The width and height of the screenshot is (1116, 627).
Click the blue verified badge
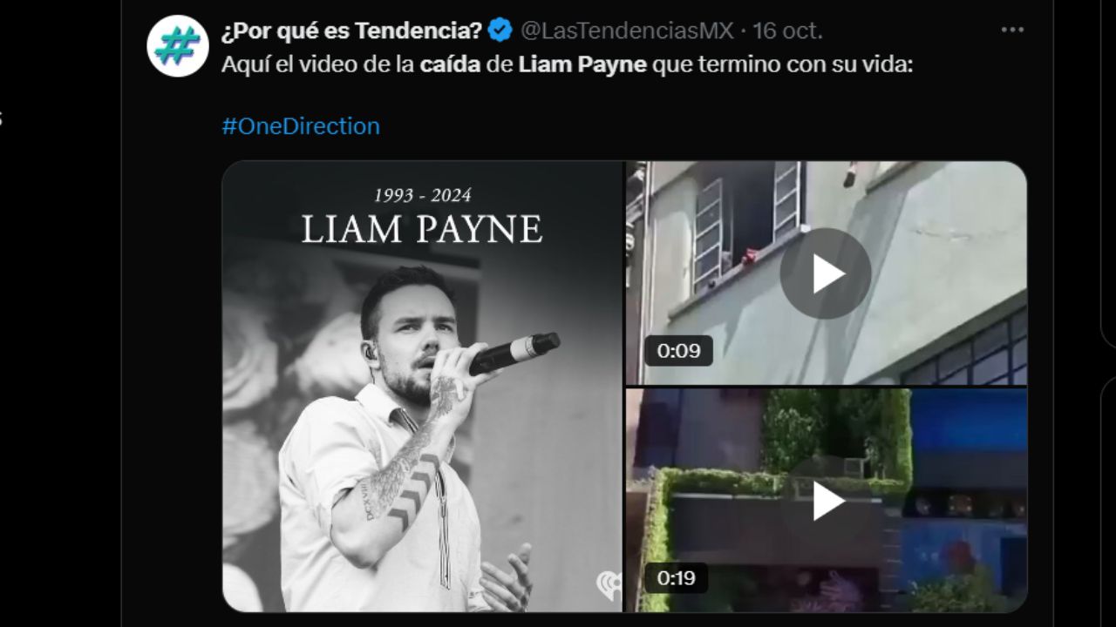tap(500, 30)
